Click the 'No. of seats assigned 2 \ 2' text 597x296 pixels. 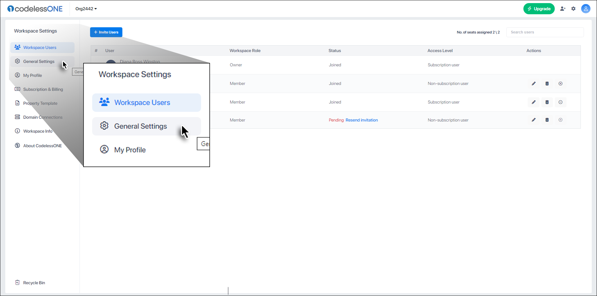478,32
